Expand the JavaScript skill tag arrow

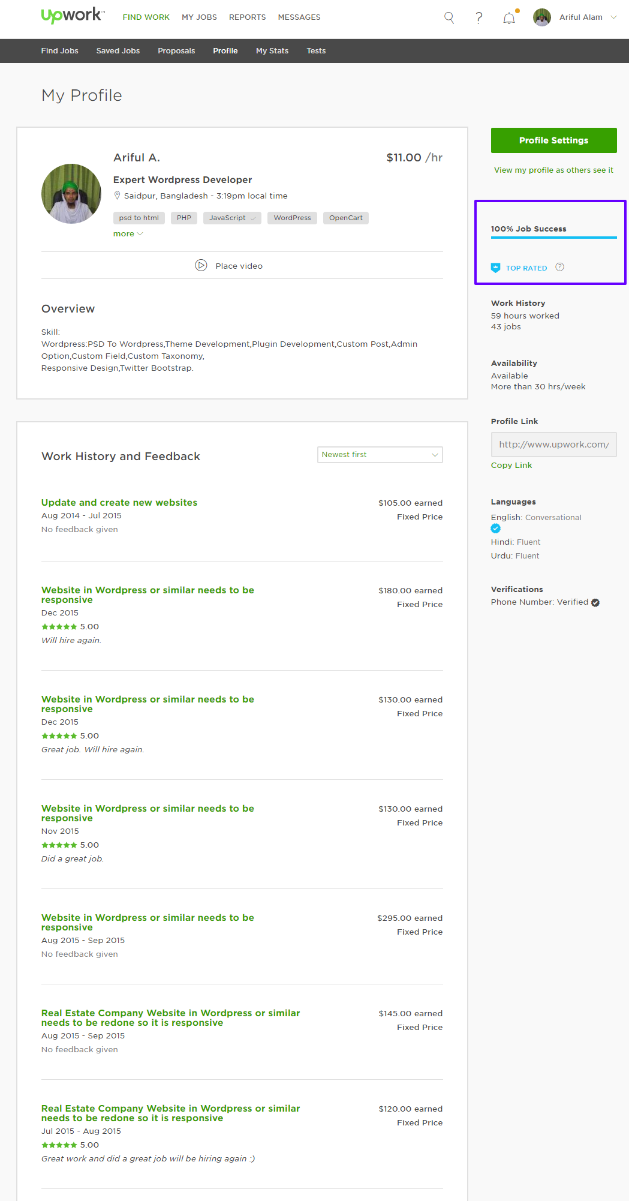(253, 218)
